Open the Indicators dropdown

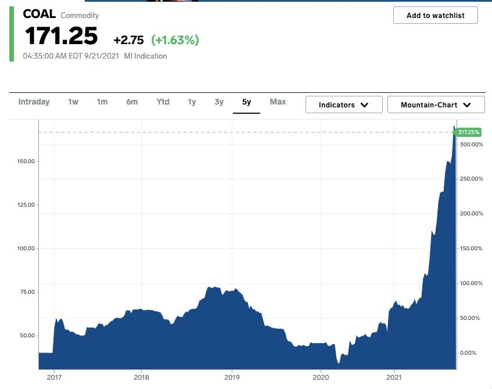point(343,105)
